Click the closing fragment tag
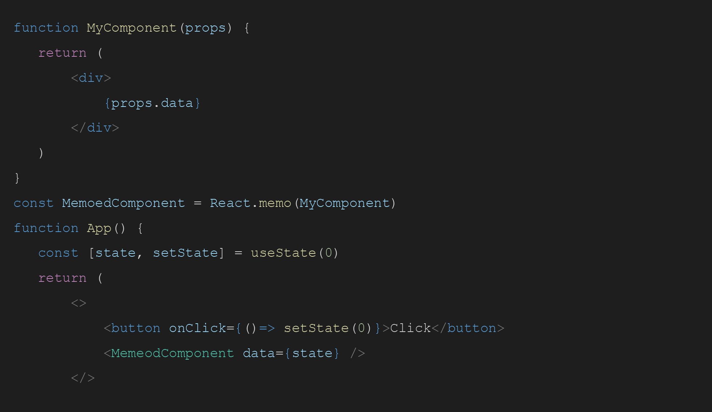 (83, 378)
